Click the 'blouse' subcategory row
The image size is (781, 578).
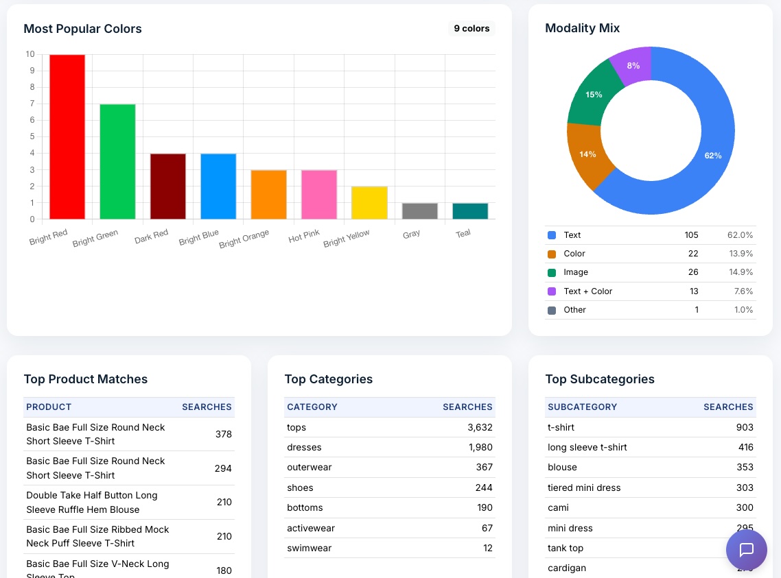[x=651, y=467]
